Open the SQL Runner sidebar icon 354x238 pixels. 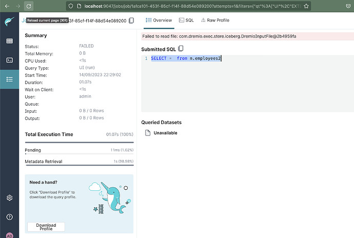click(x=9, y=60)
